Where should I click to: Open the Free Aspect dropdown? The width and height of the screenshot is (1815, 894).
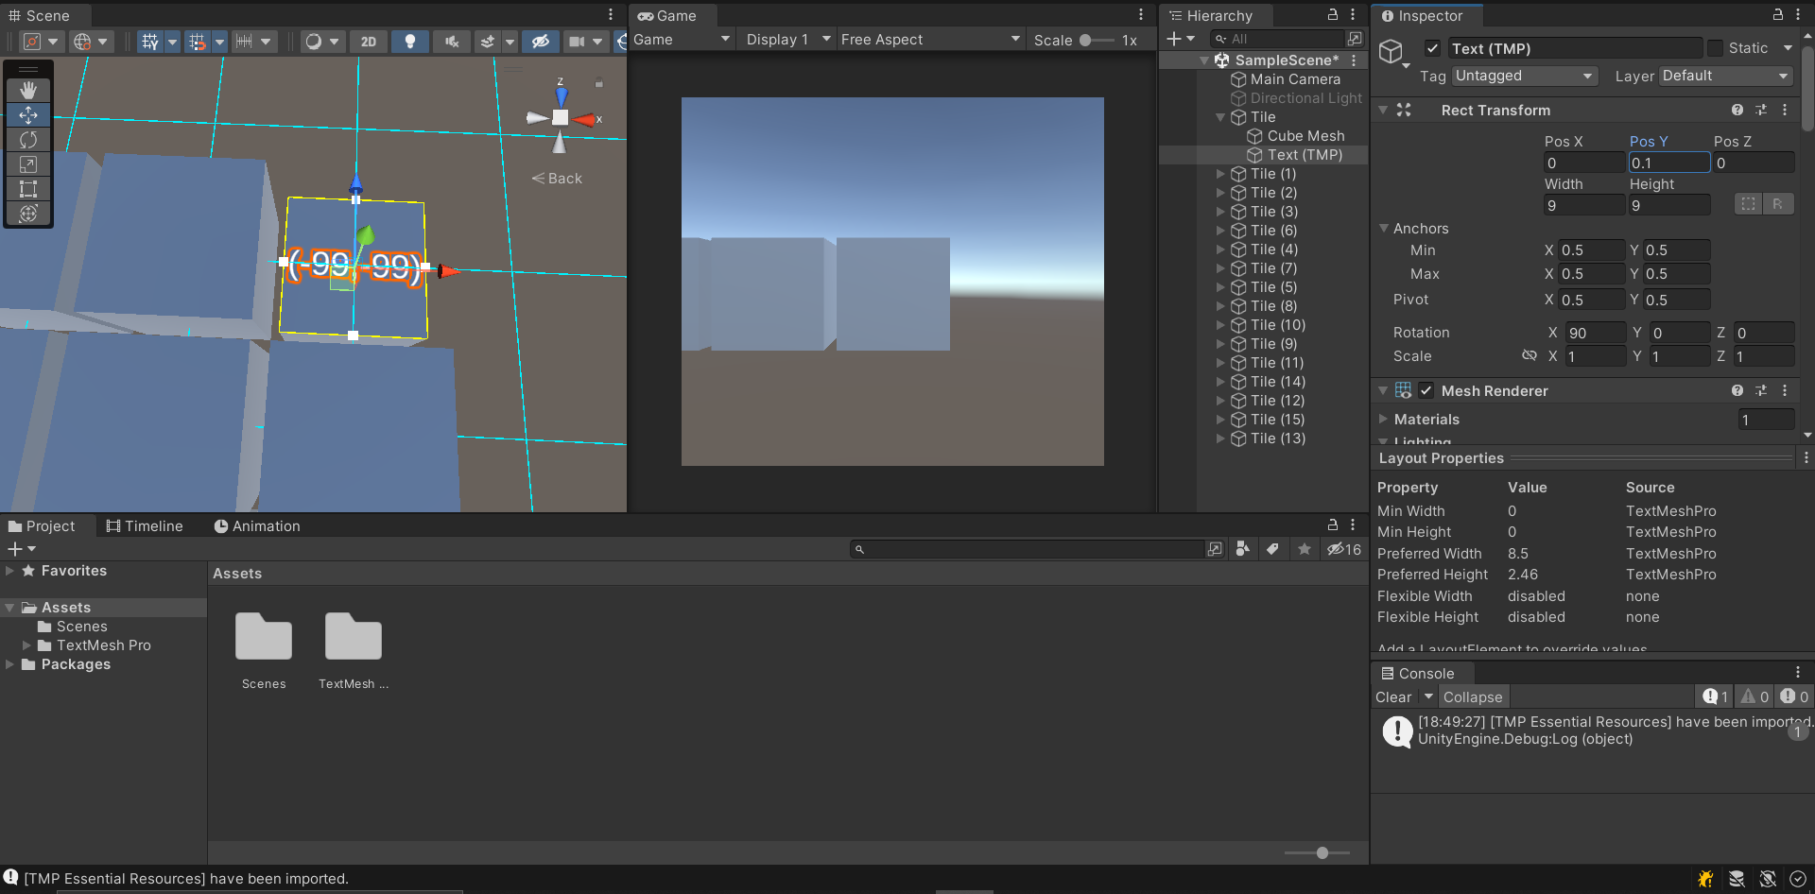(x=931, y=40)
